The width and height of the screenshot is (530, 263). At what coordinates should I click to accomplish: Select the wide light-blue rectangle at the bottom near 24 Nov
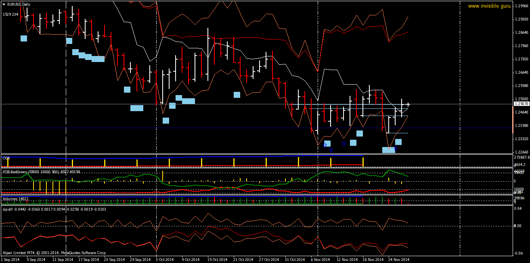point(389,150)
